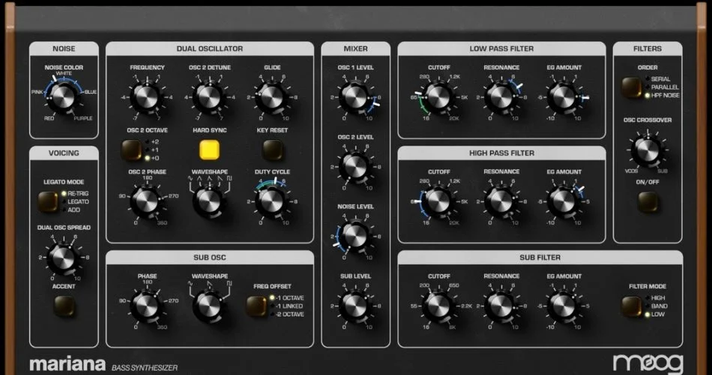Click the Dual Oscillator Waveshape knob

point(209,200)
